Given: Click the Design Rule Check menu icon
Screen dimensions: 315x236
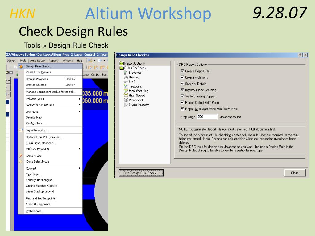Looking at the screenshot, I should (x=21, y=66).
